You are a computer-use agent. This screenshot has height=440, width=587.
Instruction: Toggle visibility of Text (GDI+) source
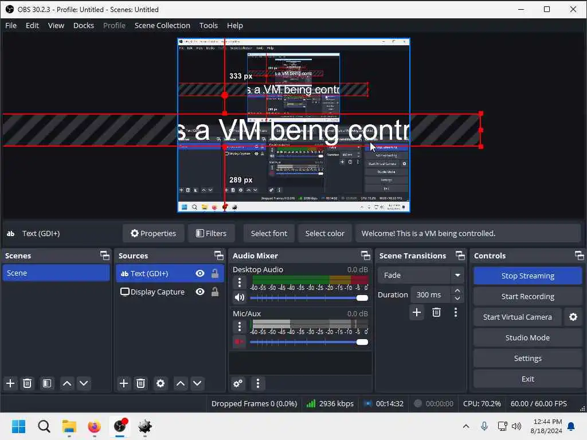point(200,273)
